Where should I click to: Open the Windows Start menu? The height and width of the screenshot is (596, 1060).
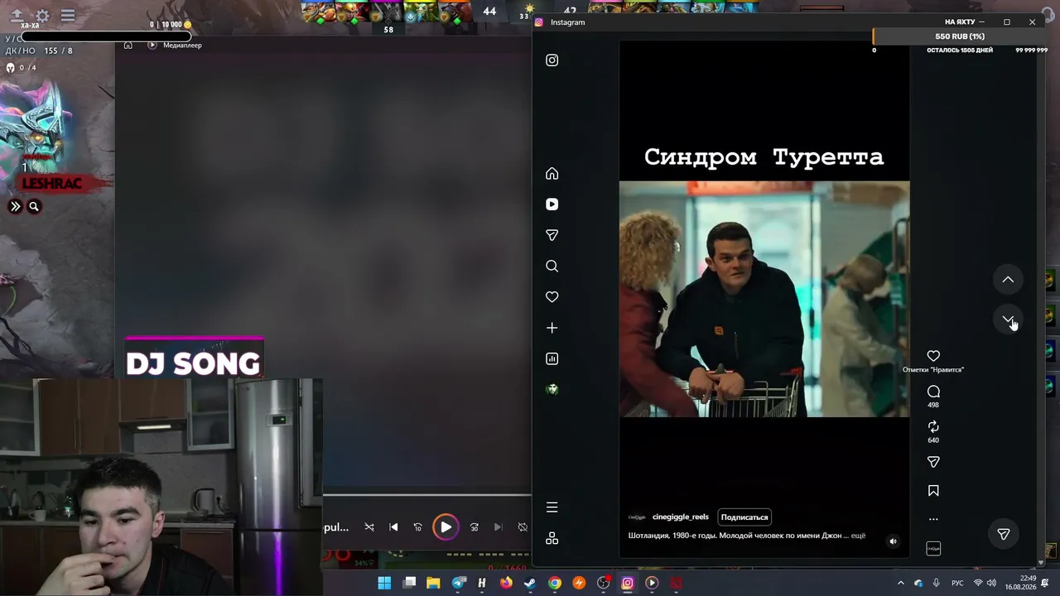tap(384, 583)
